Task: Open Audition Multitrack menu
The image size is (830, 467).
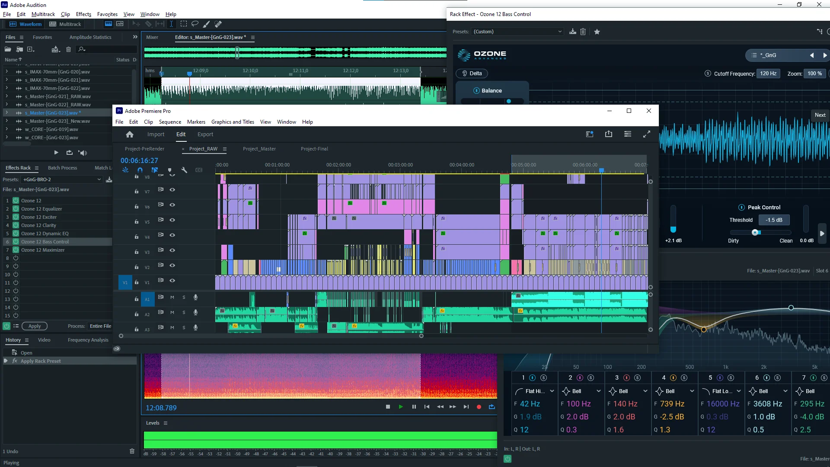Action: click(x=43, y=14)
